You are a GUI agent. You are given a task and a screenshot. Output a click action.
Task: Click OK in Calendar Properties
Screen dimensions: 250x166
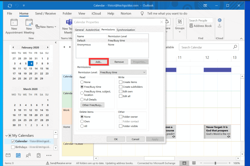point(116,139)
